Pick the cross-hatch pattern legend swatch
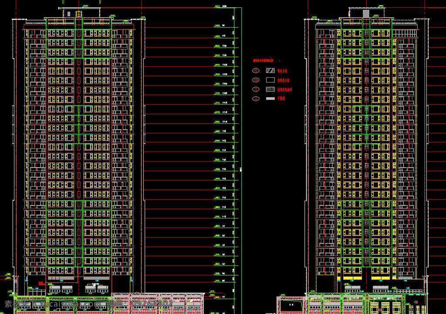Image resolution: width=446 pixels, height=314 pixels. pos(270,89)
